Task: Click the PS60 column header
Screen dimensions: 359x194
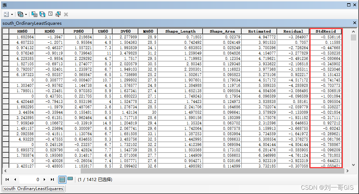Action: 79,32
